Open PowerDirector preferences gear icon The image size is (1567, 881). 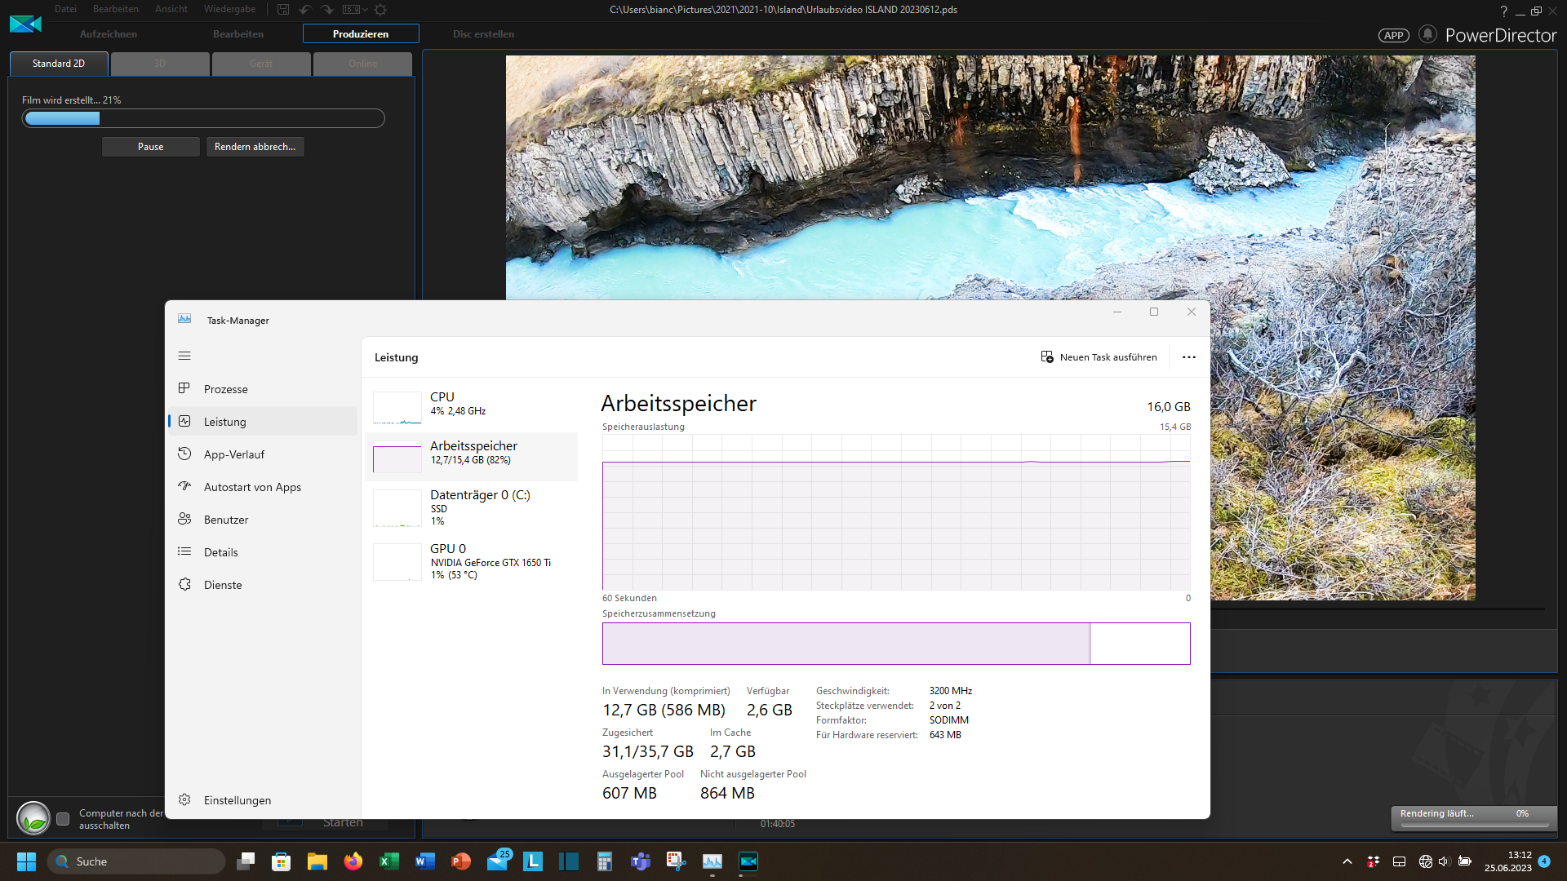click(x=380, y=10)
